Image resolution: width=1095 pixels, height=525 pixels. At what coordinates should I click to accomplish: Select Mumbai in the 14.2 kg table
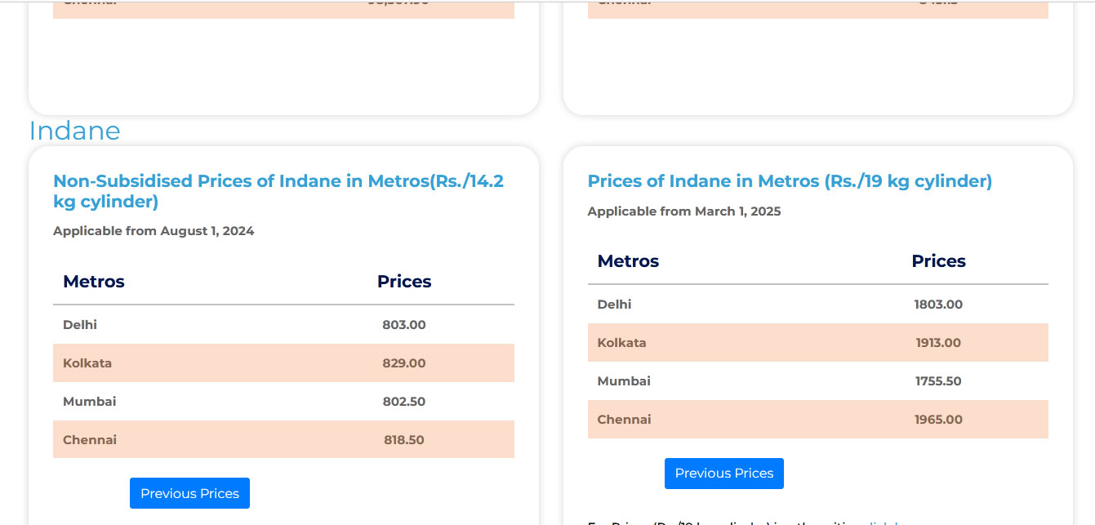[x=90, y=402]
